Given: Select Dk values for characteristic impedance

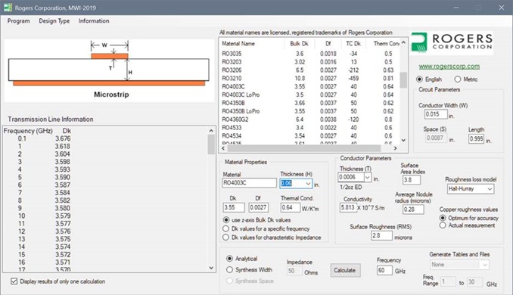Looking at the screenshot, I should coord(225,238).
